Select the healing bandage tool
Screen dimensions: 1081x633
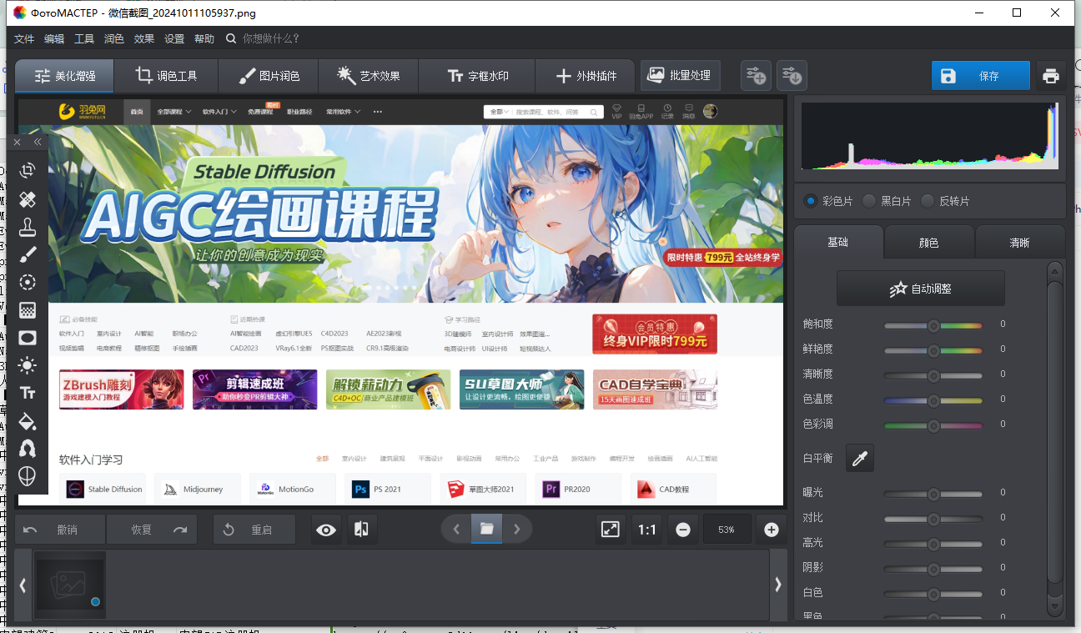[x=28, y=199]
